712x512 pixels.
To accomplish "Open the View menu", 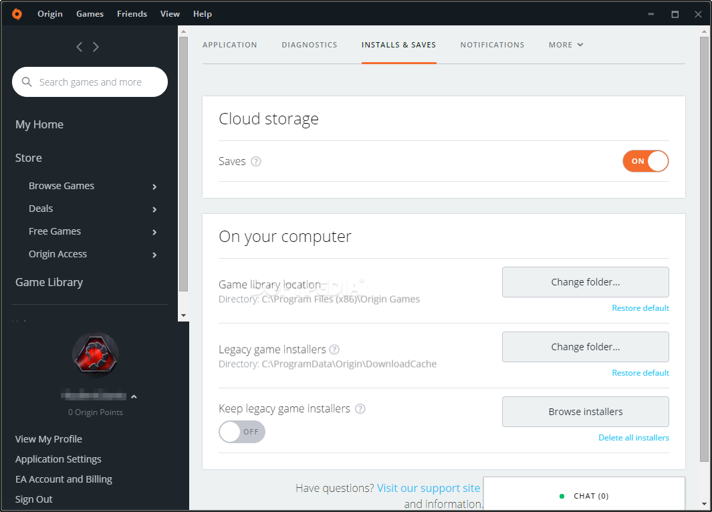I will pos(170,14).
